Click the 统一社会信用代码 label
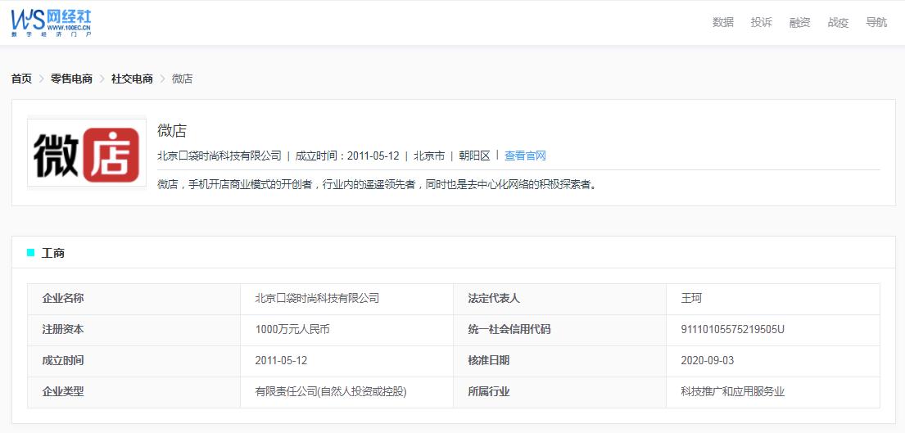Image resolution: width=905 pixels, height=433 pixels. point(509,330)
